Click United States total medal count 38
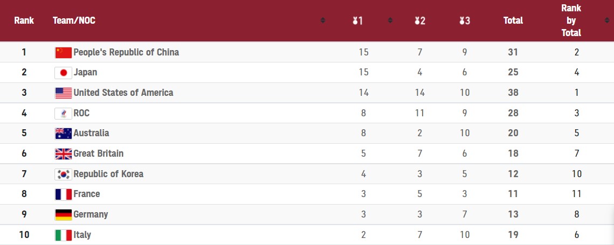The height and width of the screenshot is (245, 614). pos(513,93)
